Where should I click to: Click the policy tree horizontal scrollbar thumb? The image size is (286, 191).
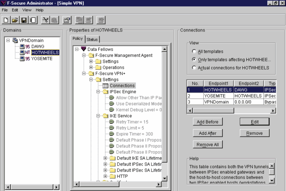[x=99, y=184]
